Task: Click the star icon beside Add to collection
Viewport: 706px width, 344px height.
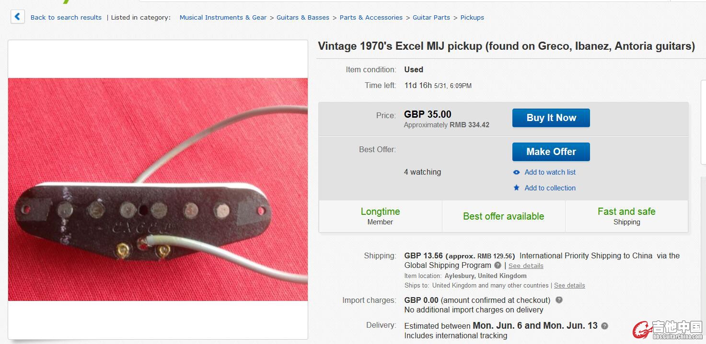Action: pos(516,188)
